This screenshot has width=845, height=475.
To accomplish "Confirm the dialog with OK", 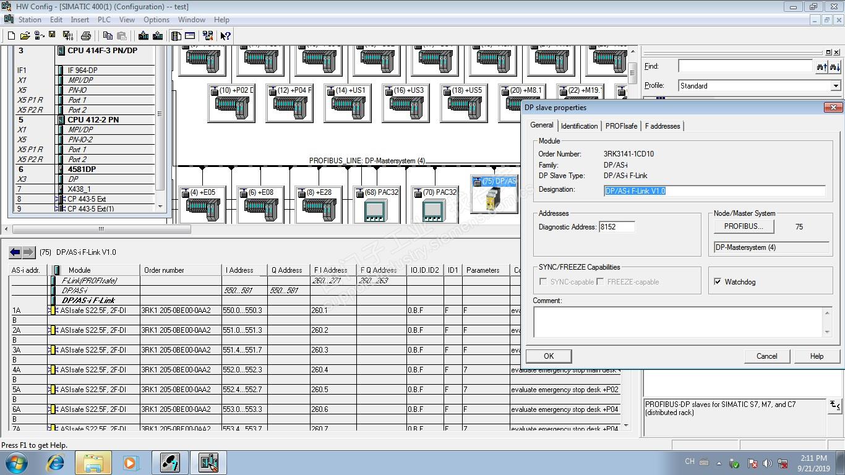I will 549,356.
